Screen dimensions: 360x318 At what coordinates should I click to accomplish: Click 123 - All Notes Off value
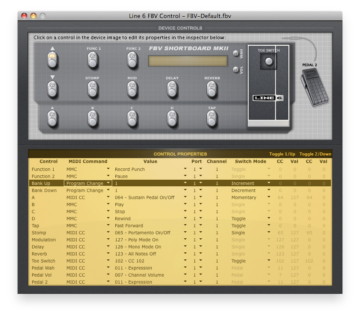click(x=136, y=254)
